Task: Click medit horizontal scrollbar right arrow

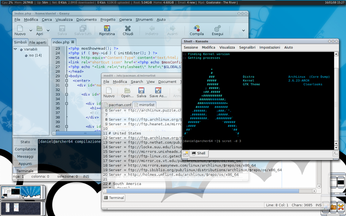Action: 314,191
